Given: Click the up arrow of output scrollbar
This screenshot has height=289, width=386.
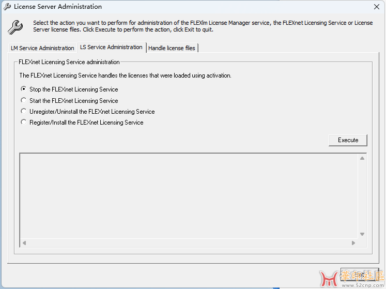Looking at the screenshot, I should [362, 158].
